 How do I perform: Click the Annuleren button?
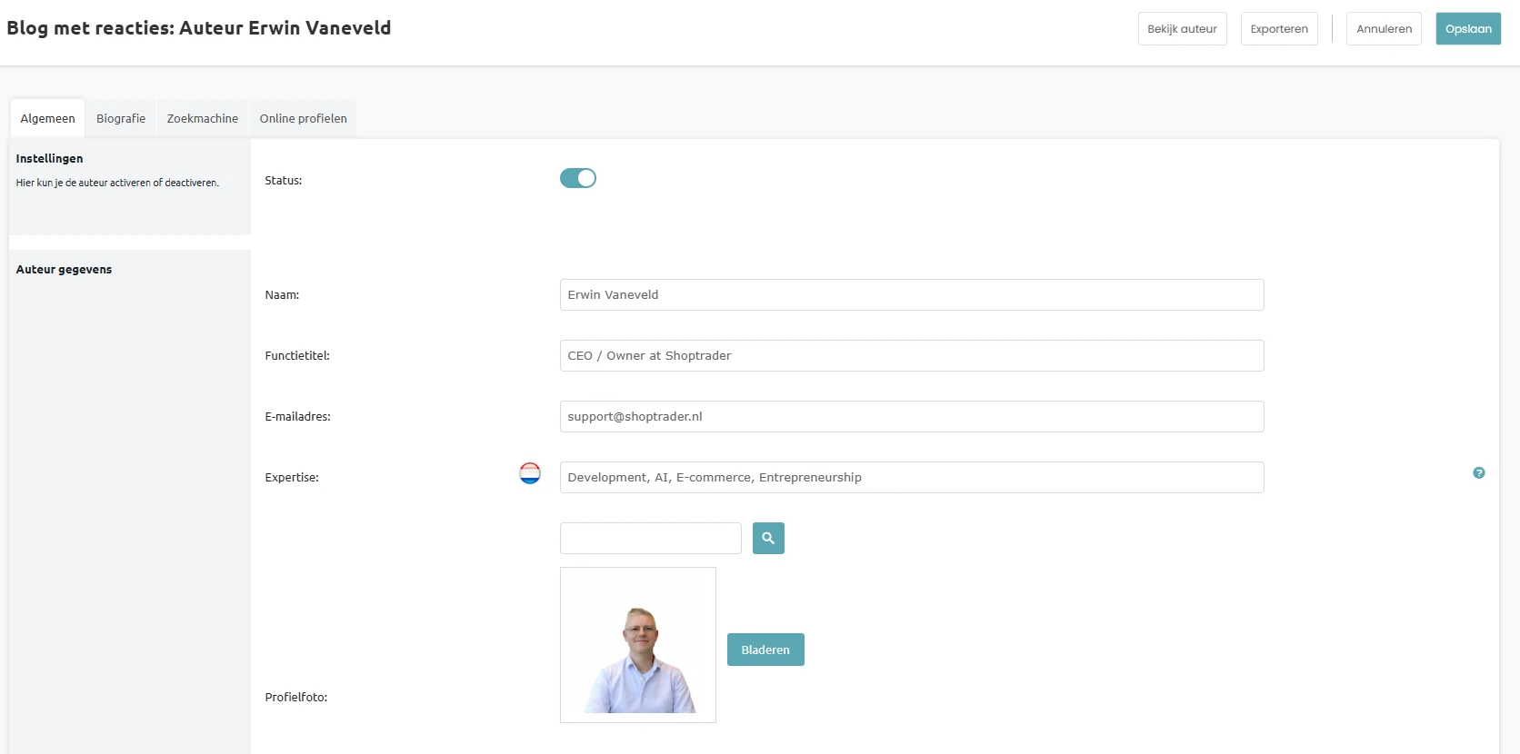tap(1384, 29)
